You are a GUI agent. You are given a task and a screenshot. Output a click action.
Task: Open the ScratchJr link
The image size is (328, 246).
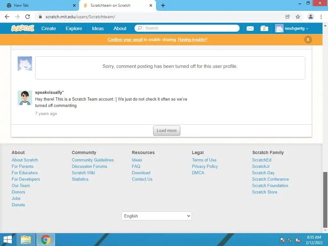coord(261,166)
